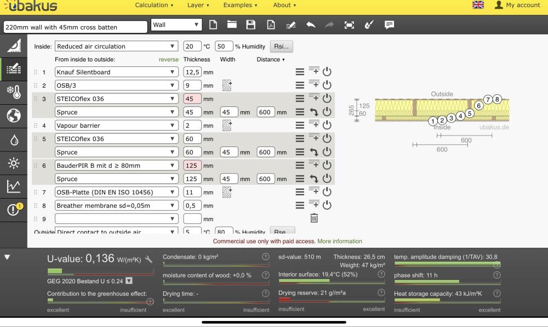Click the reverse layers link
This screenshot has width=548, height=327.
point(168,59)
